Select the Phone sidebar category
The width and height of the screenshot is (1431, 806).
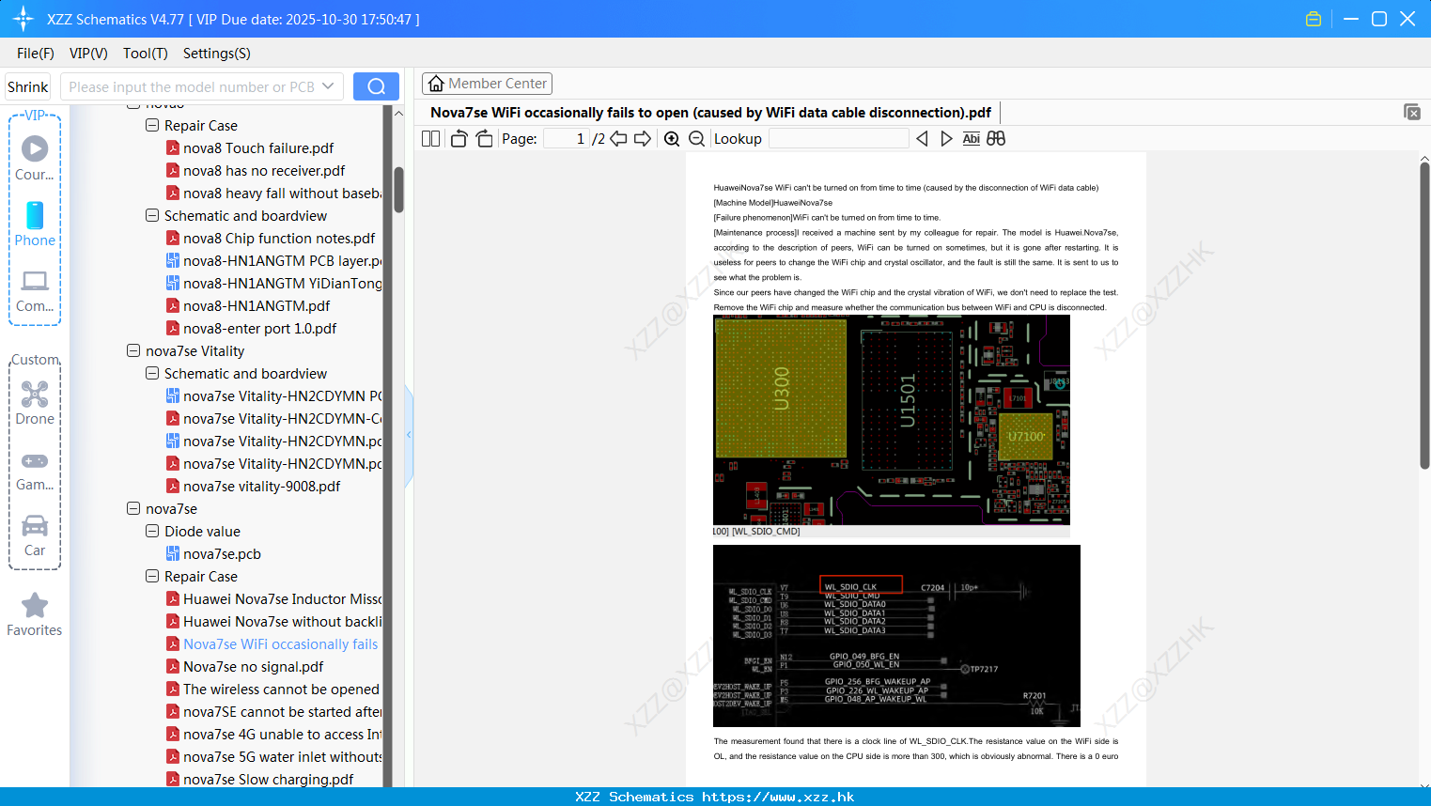(35, 225)
